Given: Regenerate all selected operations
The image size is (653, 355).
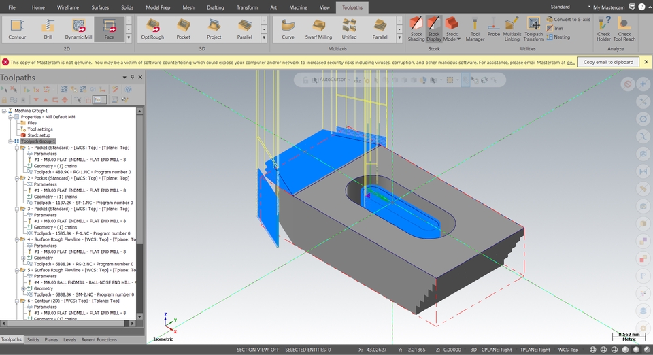Looking at the screenshot, I should tap(27, 90).
